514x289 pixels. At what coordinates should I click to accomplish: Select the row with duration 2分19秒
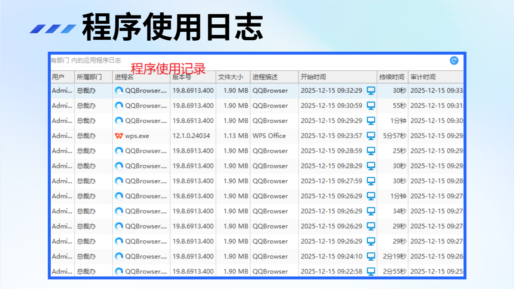pyautogui.click(x=257, y=257)
